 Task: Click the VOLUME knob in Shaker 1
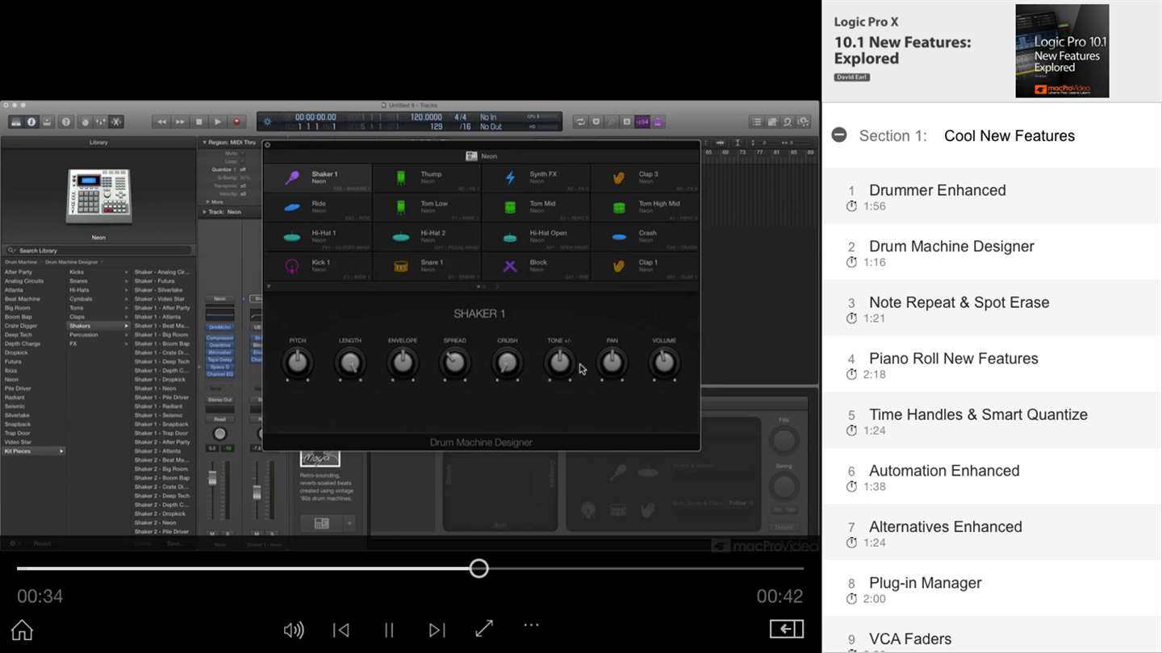664,364
